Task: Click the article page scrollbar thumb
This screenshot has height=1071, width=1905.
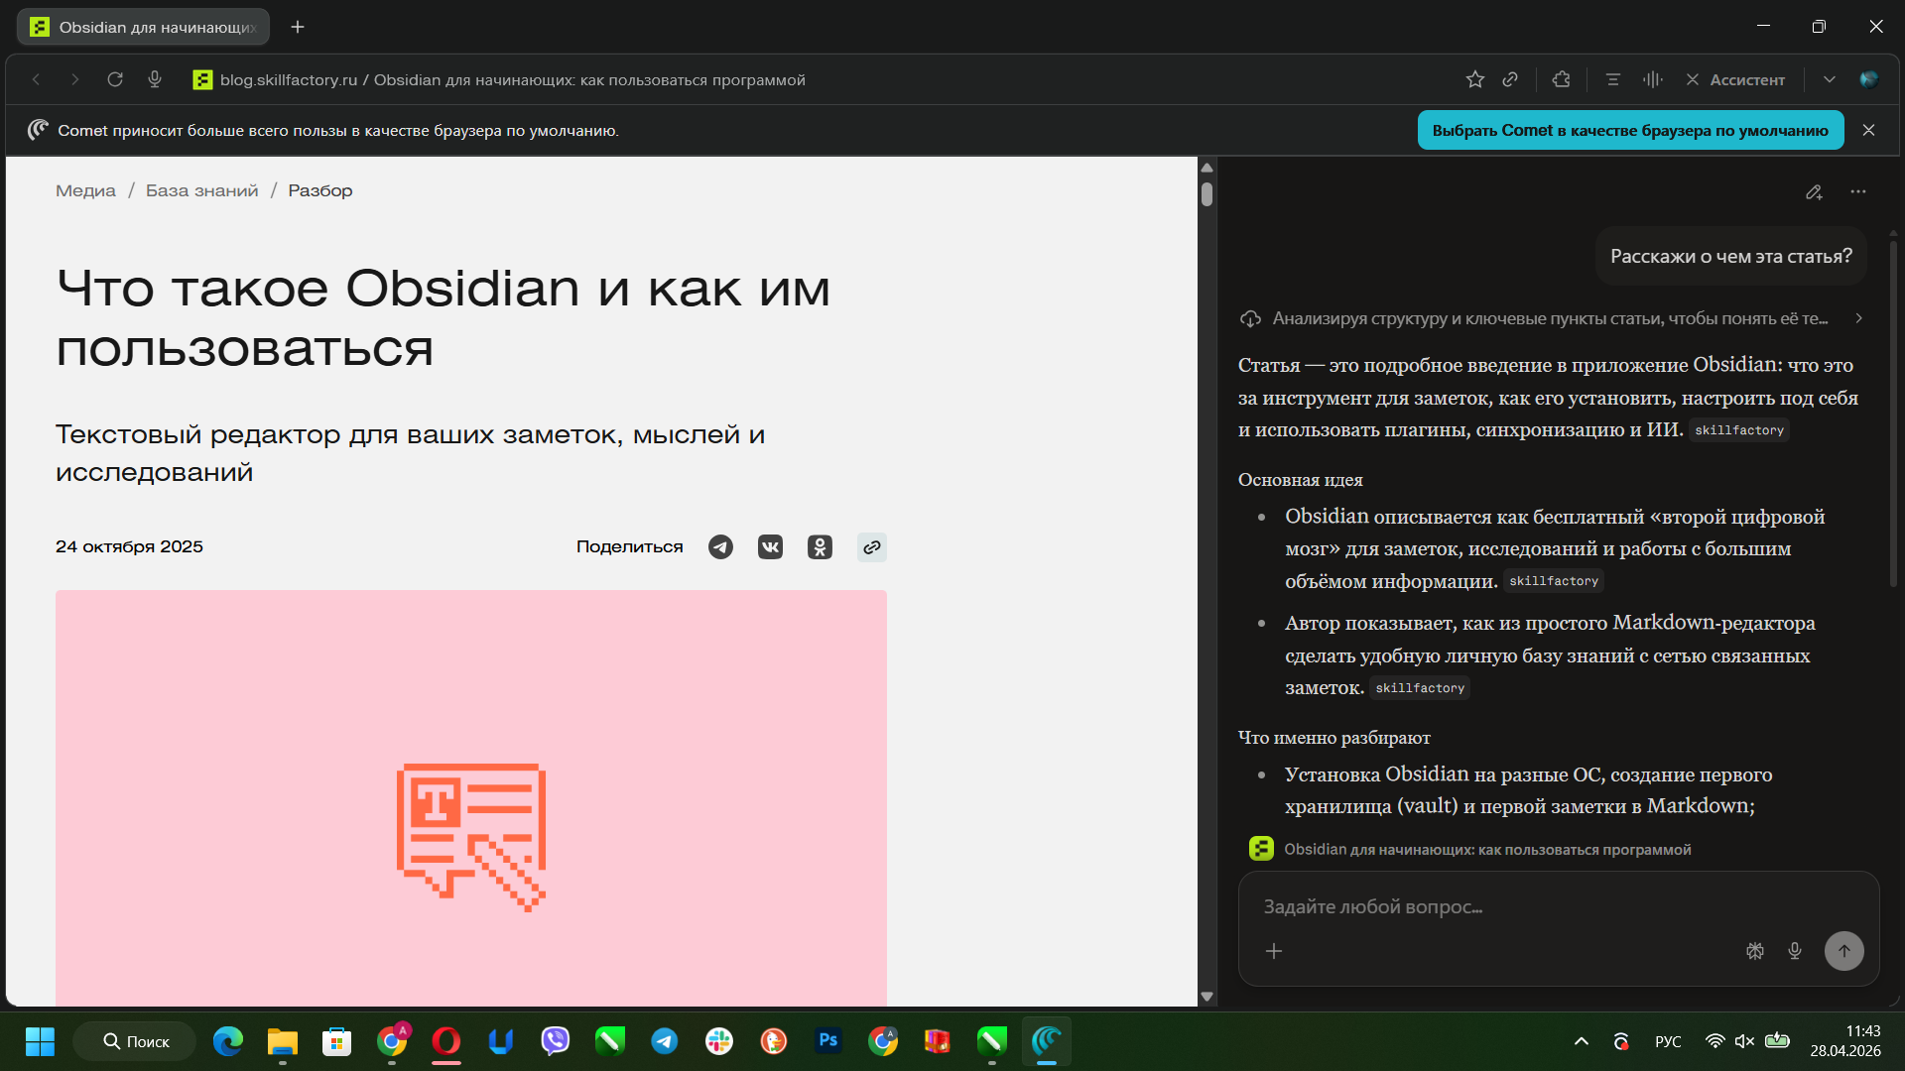Action: [x=1206, y=194]
